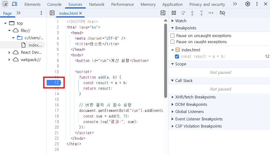Screen dimensions: 270x154
Task: Click the top frame icon
Action: [x=12, y=23]
